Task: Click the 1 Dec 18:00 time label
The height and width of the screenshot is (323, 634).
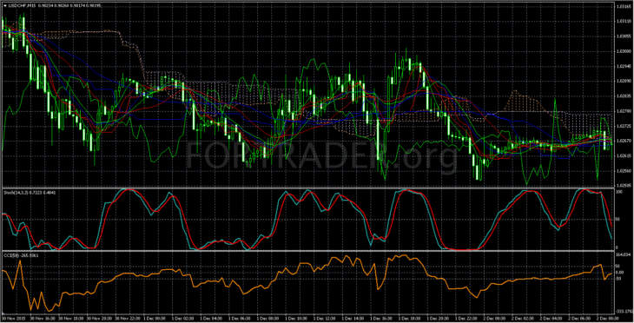Action: pos(411,319)
